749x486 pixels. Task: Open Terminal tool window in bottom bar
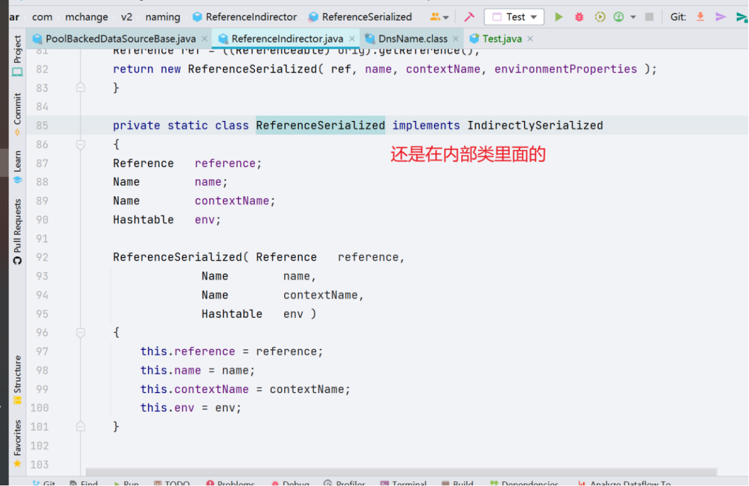[x=403, y=484]
